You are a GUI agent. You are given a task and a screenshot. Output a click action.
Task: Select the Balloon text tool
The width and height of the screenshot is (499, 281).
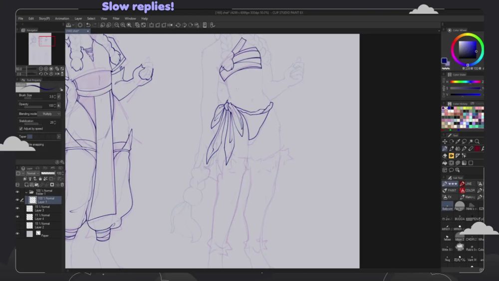pyautogui.click(x=451, y=170)
